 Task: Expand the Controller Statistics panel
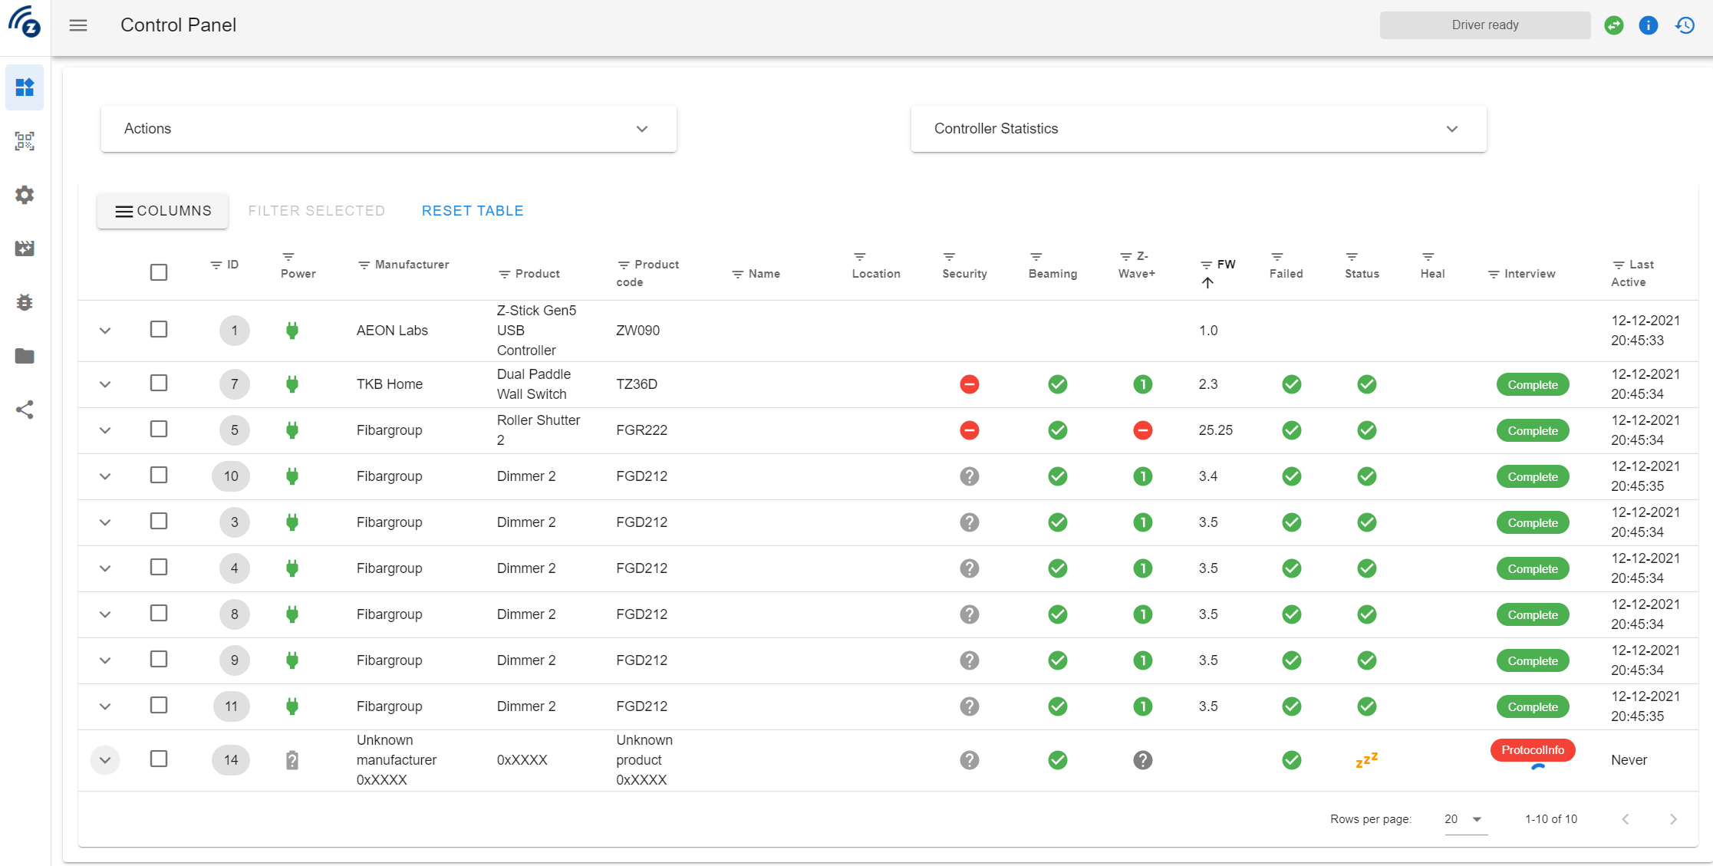pyautogui.click(x=1198, y=129)
